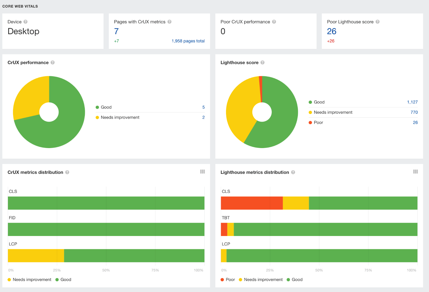Click the 770 Needs improvement count
429x292 pixels.
[414, 112]
